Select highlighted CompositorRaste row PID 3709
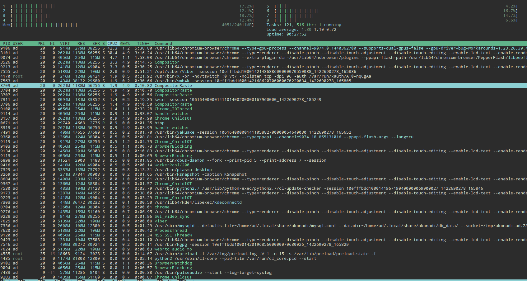This screenshot has height=281, width=527. tap(263, 86)
